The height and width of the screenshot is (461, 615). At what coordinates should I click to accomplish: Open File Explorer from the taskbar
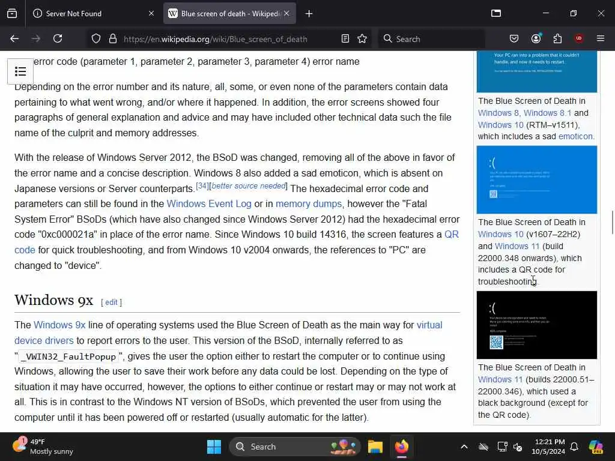click(x=375, y=447)
